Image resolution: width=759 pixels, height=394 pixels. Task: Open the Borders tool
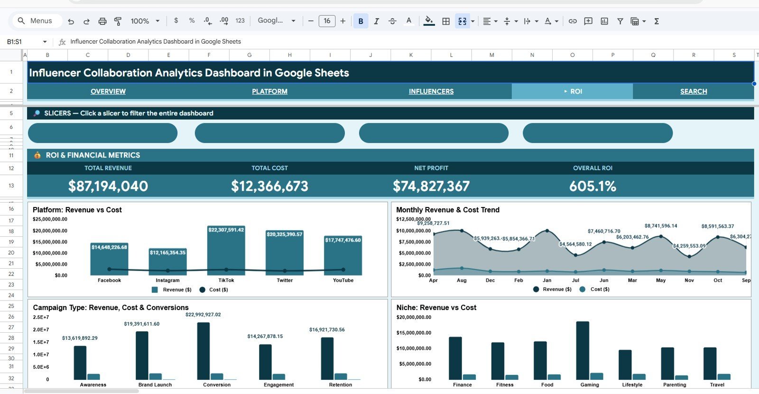[446, 21]
